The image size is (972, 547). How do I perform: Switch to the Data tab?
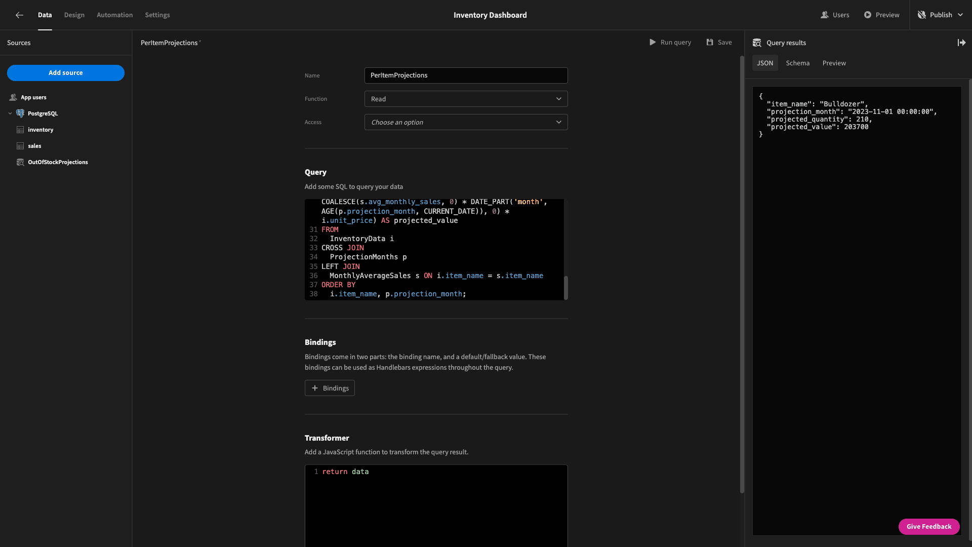(45, 15)
